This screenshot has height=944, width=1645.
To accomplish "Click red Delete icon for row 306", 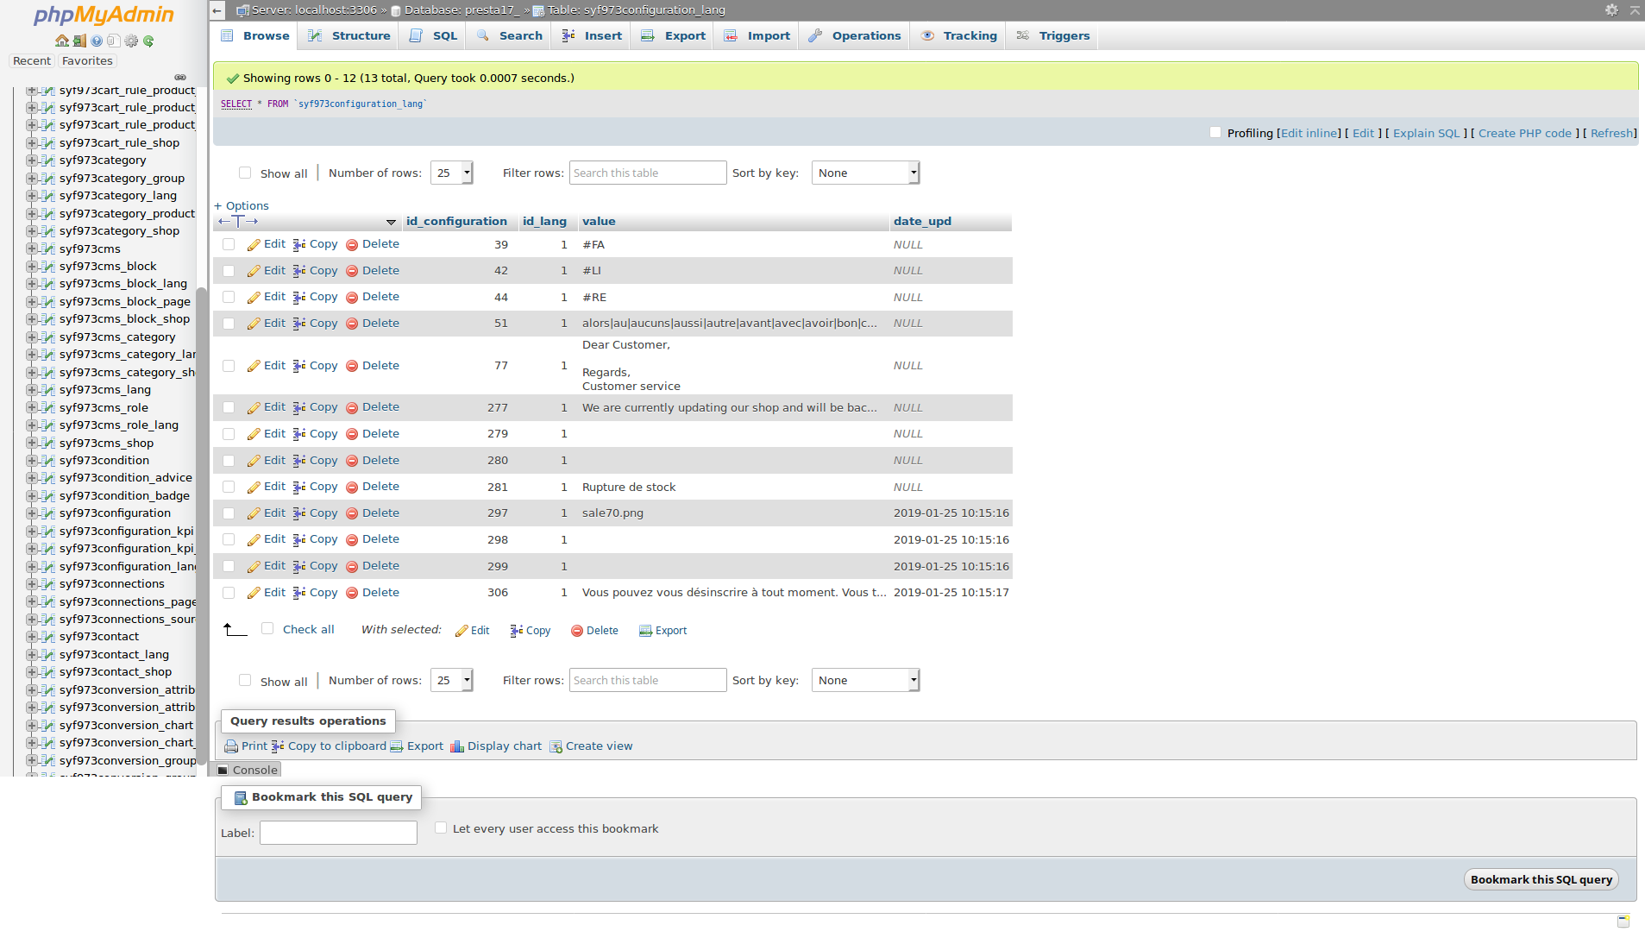I will 352,594.
